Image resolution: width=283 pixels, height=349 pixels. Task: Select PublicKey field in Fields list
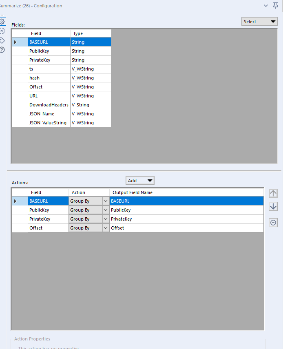tap(49, 51)
